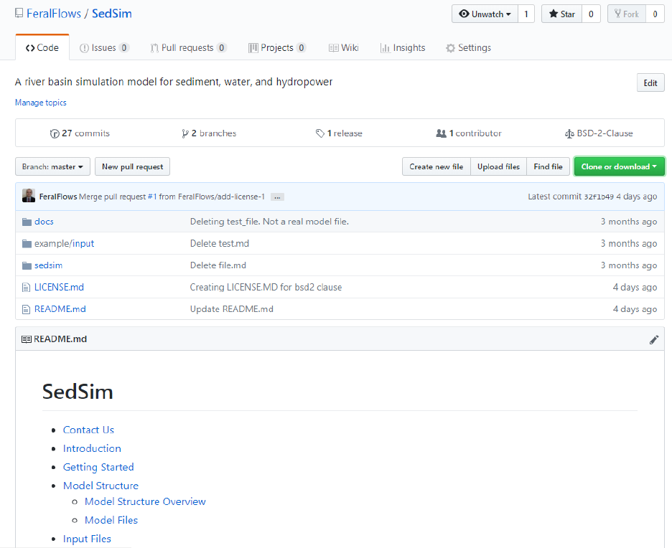Click the sedsim folder icon
The height and width of the screenshot is (548, 672).
(27, 265)
